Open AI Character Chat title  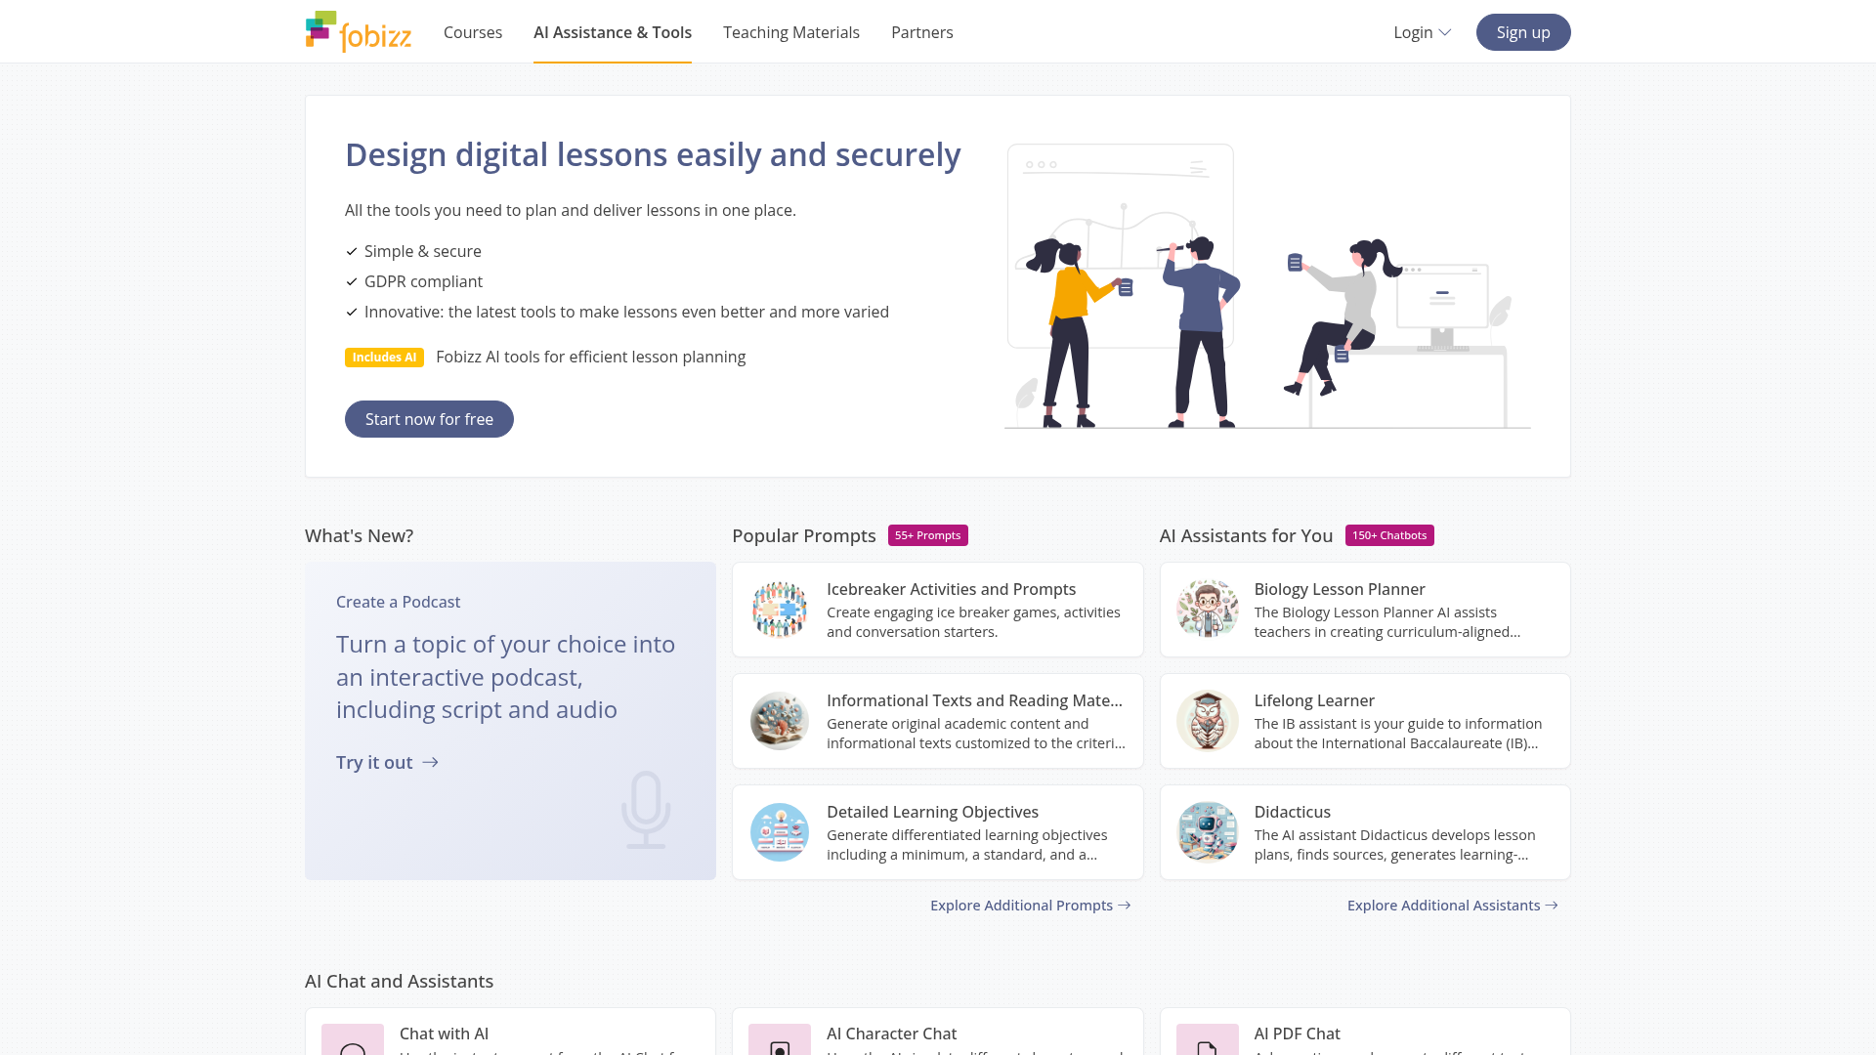(x=891, y=1034)
